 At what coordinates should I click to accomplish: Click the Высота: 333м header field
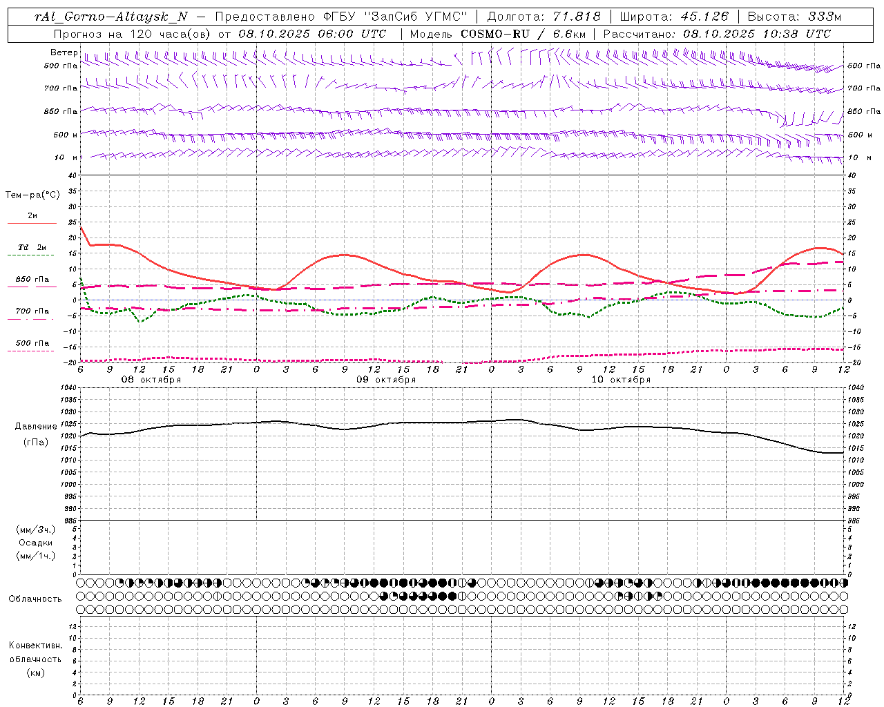795,17
